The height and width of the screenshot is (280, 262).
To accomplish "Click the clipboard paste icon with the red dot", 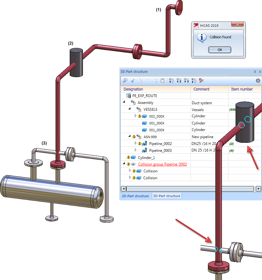I will point(163,81).
